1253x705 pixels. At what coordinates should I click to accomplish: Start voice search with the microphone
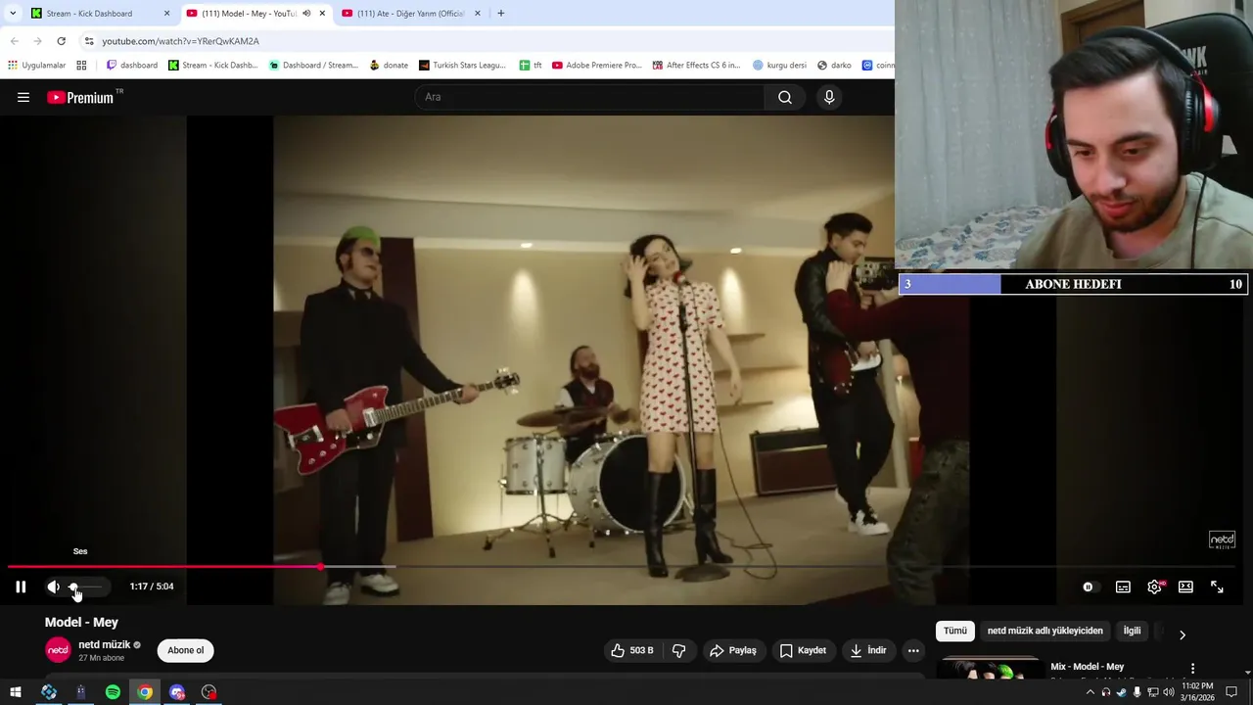829,97
